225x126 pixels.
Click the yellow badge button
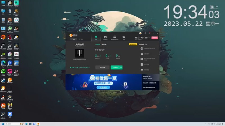tap(133, 44)
